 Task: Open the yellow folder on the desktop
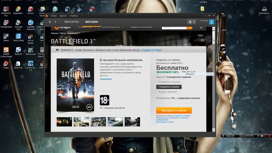[x=202, y=9]
